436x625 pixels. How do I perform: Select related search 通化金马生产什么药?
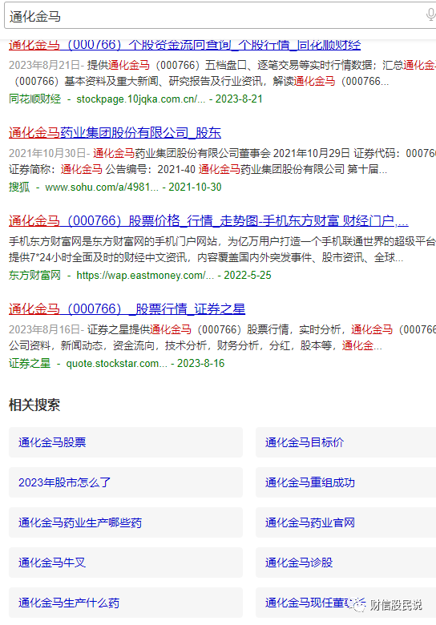point(126,603)
